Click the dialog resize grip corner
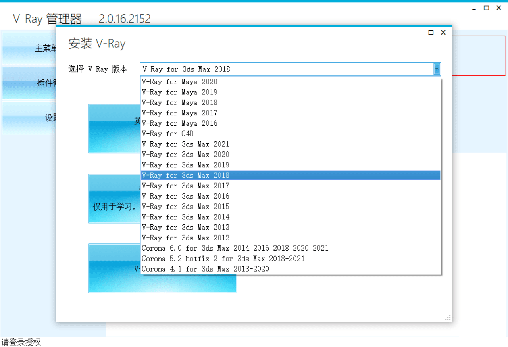This screenshot has width=508, height=347. pyautogui.click(x=448, y=318)
